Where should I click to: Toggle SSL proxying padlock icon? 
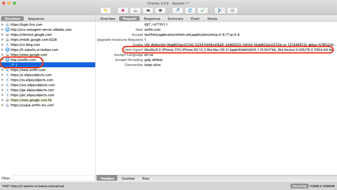[135, 11]
